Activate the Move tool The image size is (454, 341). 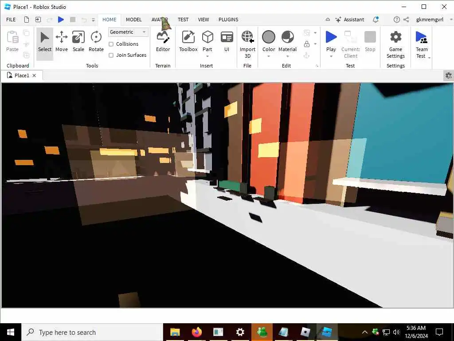point(61,42)
